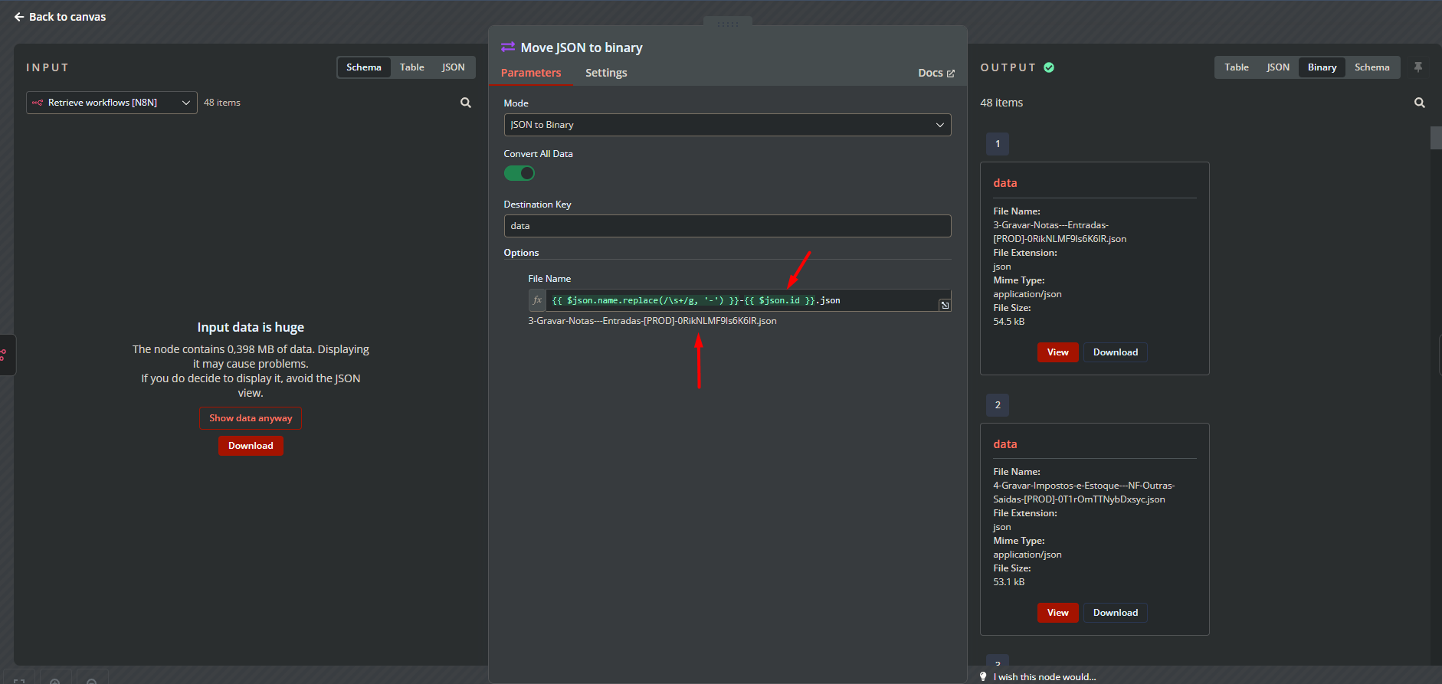Click the File Name expression field
This screenshot has width=1442, height=684.
click(x=742, y=300)
